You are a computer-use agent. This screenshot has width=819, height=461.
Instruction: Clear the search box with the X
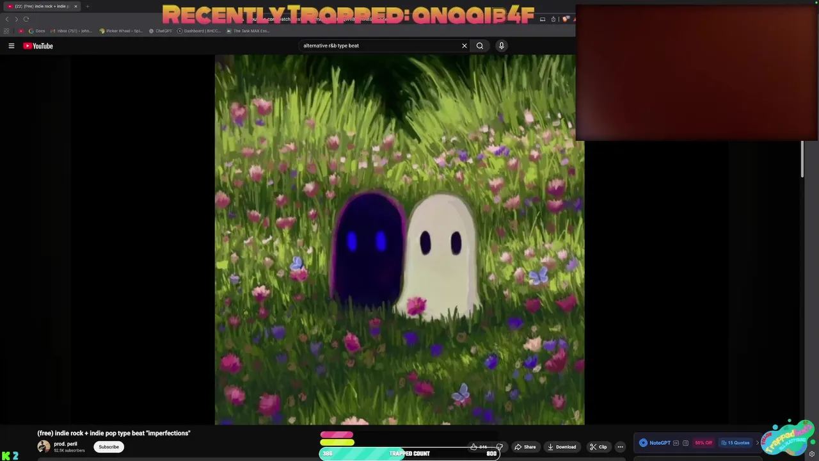point(465,45)
